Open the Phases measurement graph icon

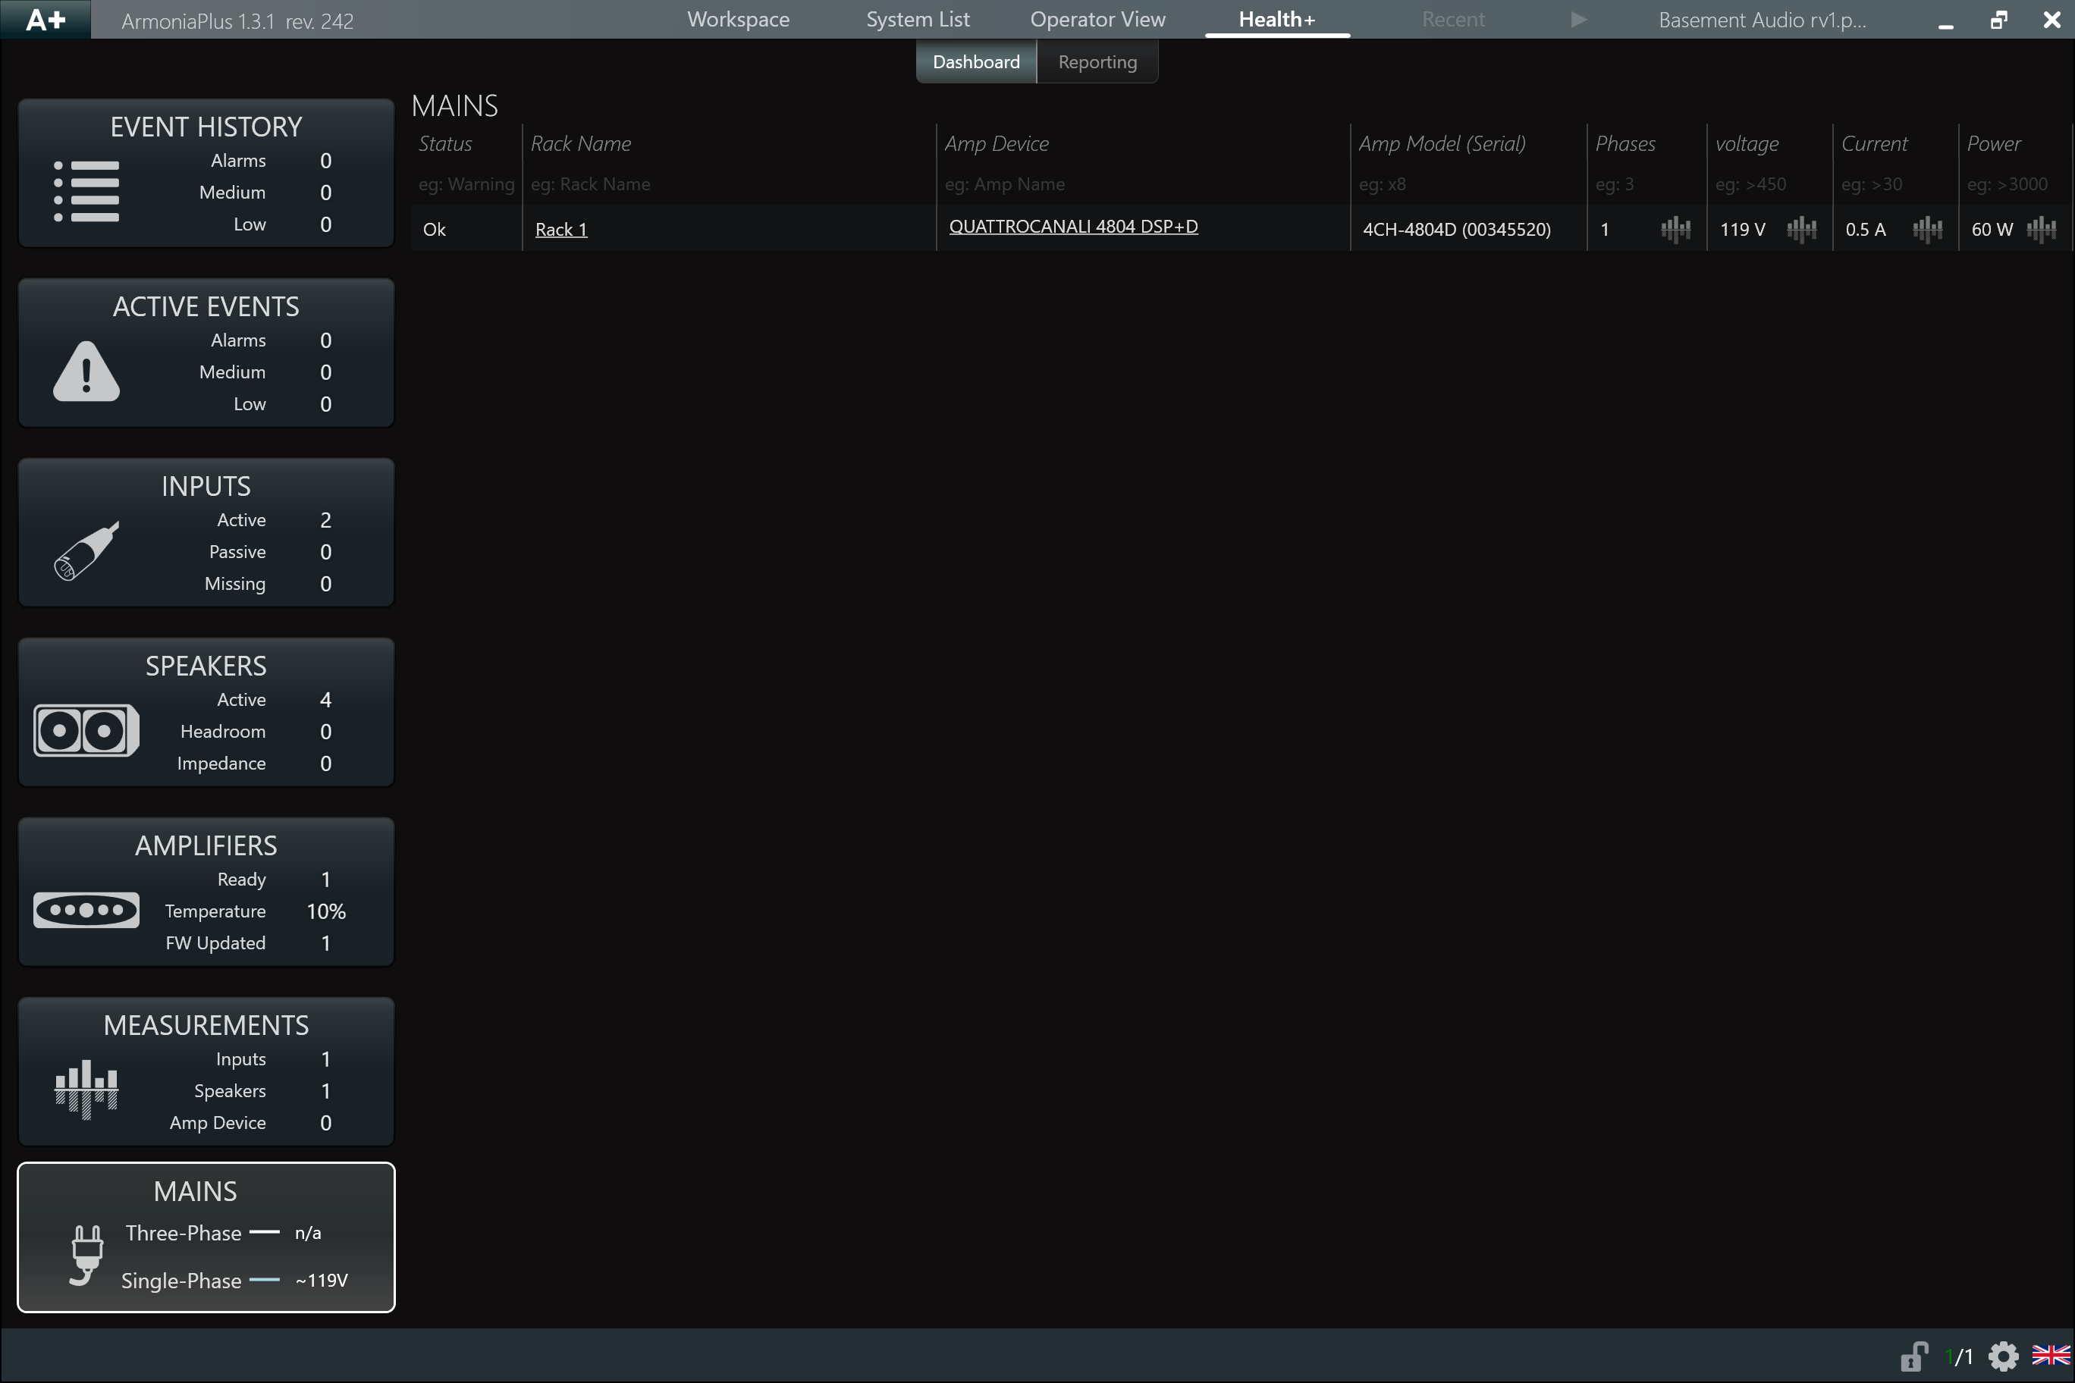click(1675, 229)
